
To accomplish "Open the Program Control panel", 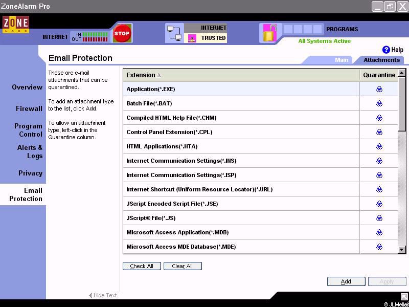I will (x=28, y=130).
